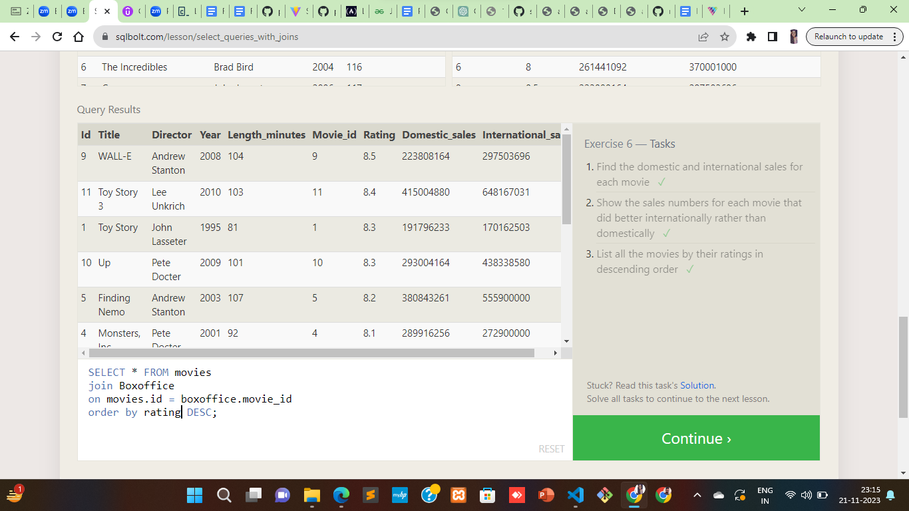The width and height of the screenshot is (909, 511).
Task: Open a new browser tab
Action: pos(744,11)
